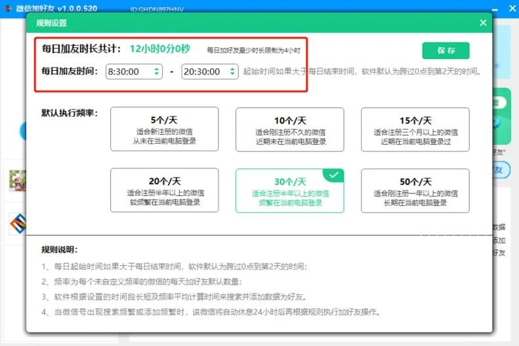
Task: Click the app logo in main title bar
Action: 7,9
